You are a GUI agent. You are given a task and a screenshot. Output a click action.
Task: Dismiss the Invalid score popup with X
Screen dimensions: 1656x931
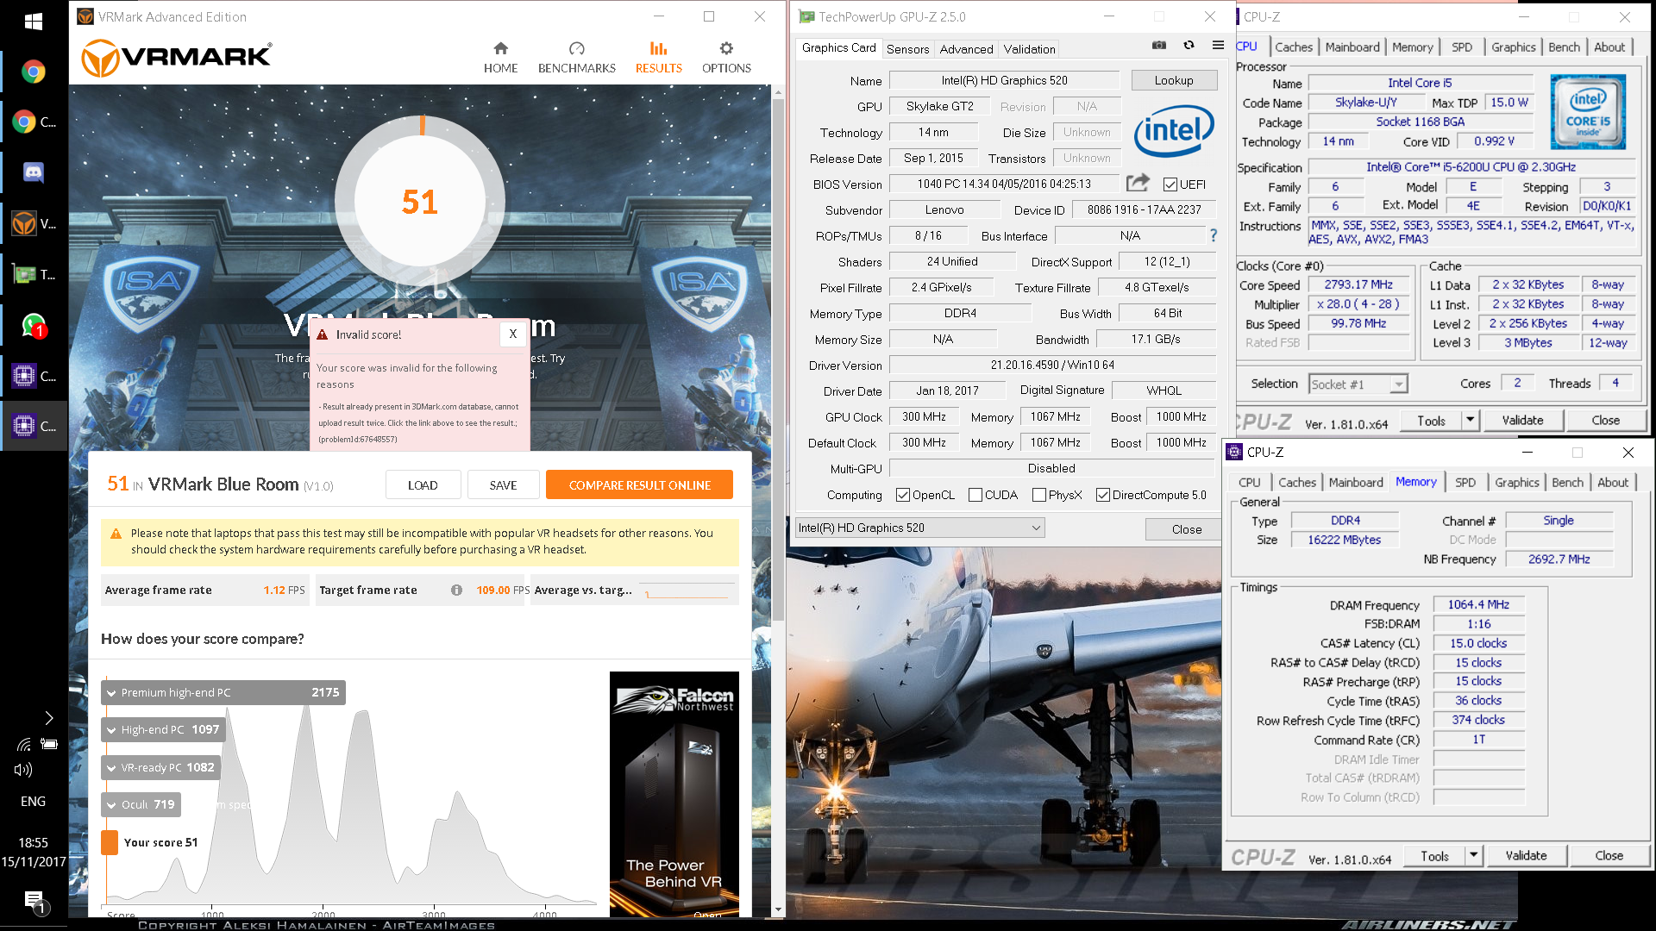tap(512, 334)
